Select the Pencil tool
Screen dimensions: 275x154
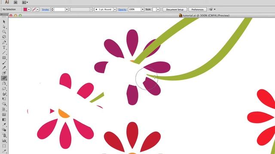point(4,68)
